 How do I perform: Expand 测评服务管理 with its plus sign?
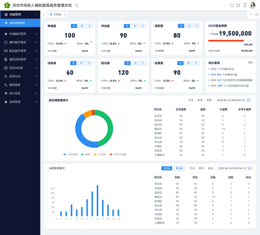click(36, 42)
